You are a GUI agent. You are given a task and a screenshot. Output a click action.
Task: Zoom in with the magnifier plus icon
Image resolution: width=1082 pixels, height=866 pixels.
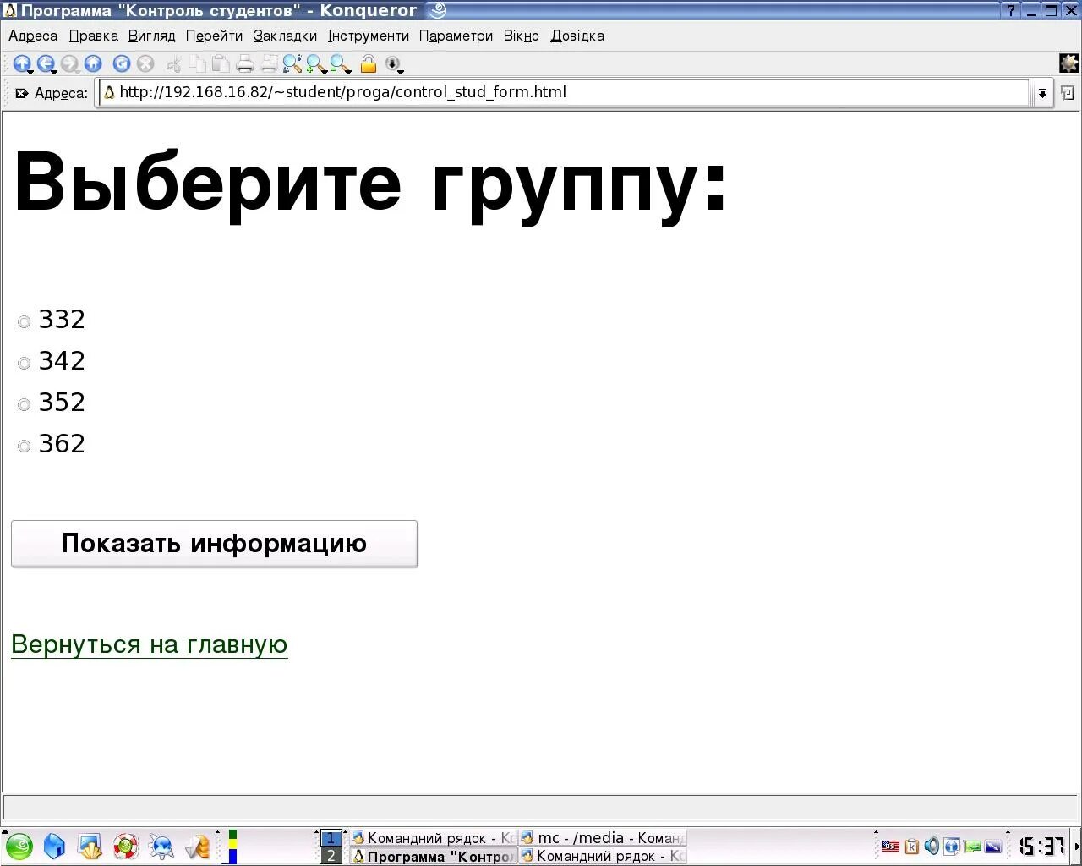(x=316, y=63)
